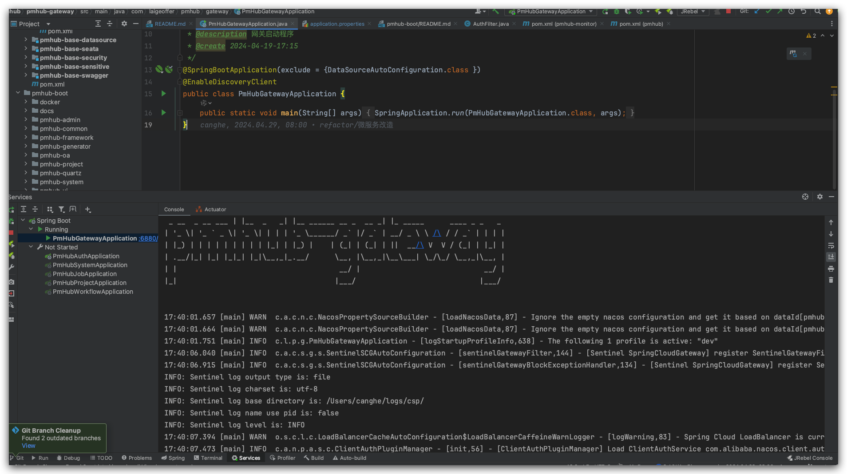Open the PmHubGatewayApplication run configuration dropdown
Screen dimensions: 847x474
(551, 12)
